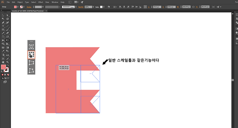Choose the Lasso tool
This screenshot has width=238, height=128.
(7, 19)
